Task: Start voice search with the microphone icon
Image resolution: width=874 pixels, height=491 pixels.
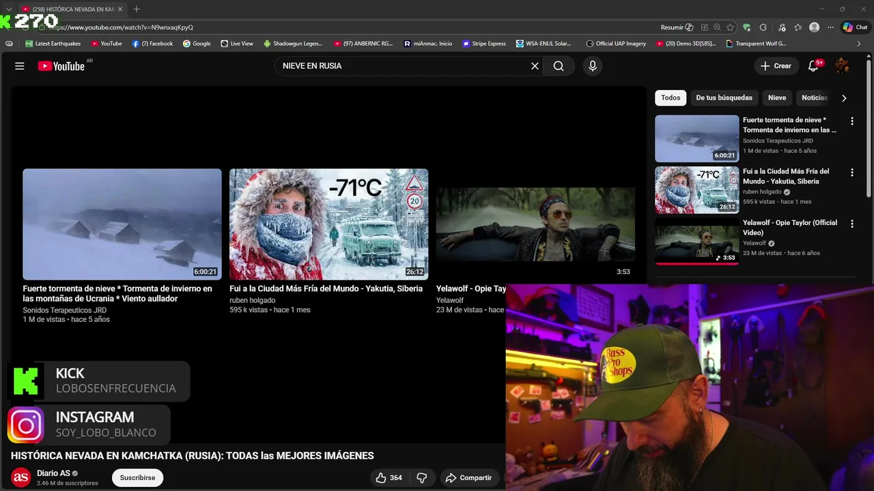Action: tap(593, 66)
